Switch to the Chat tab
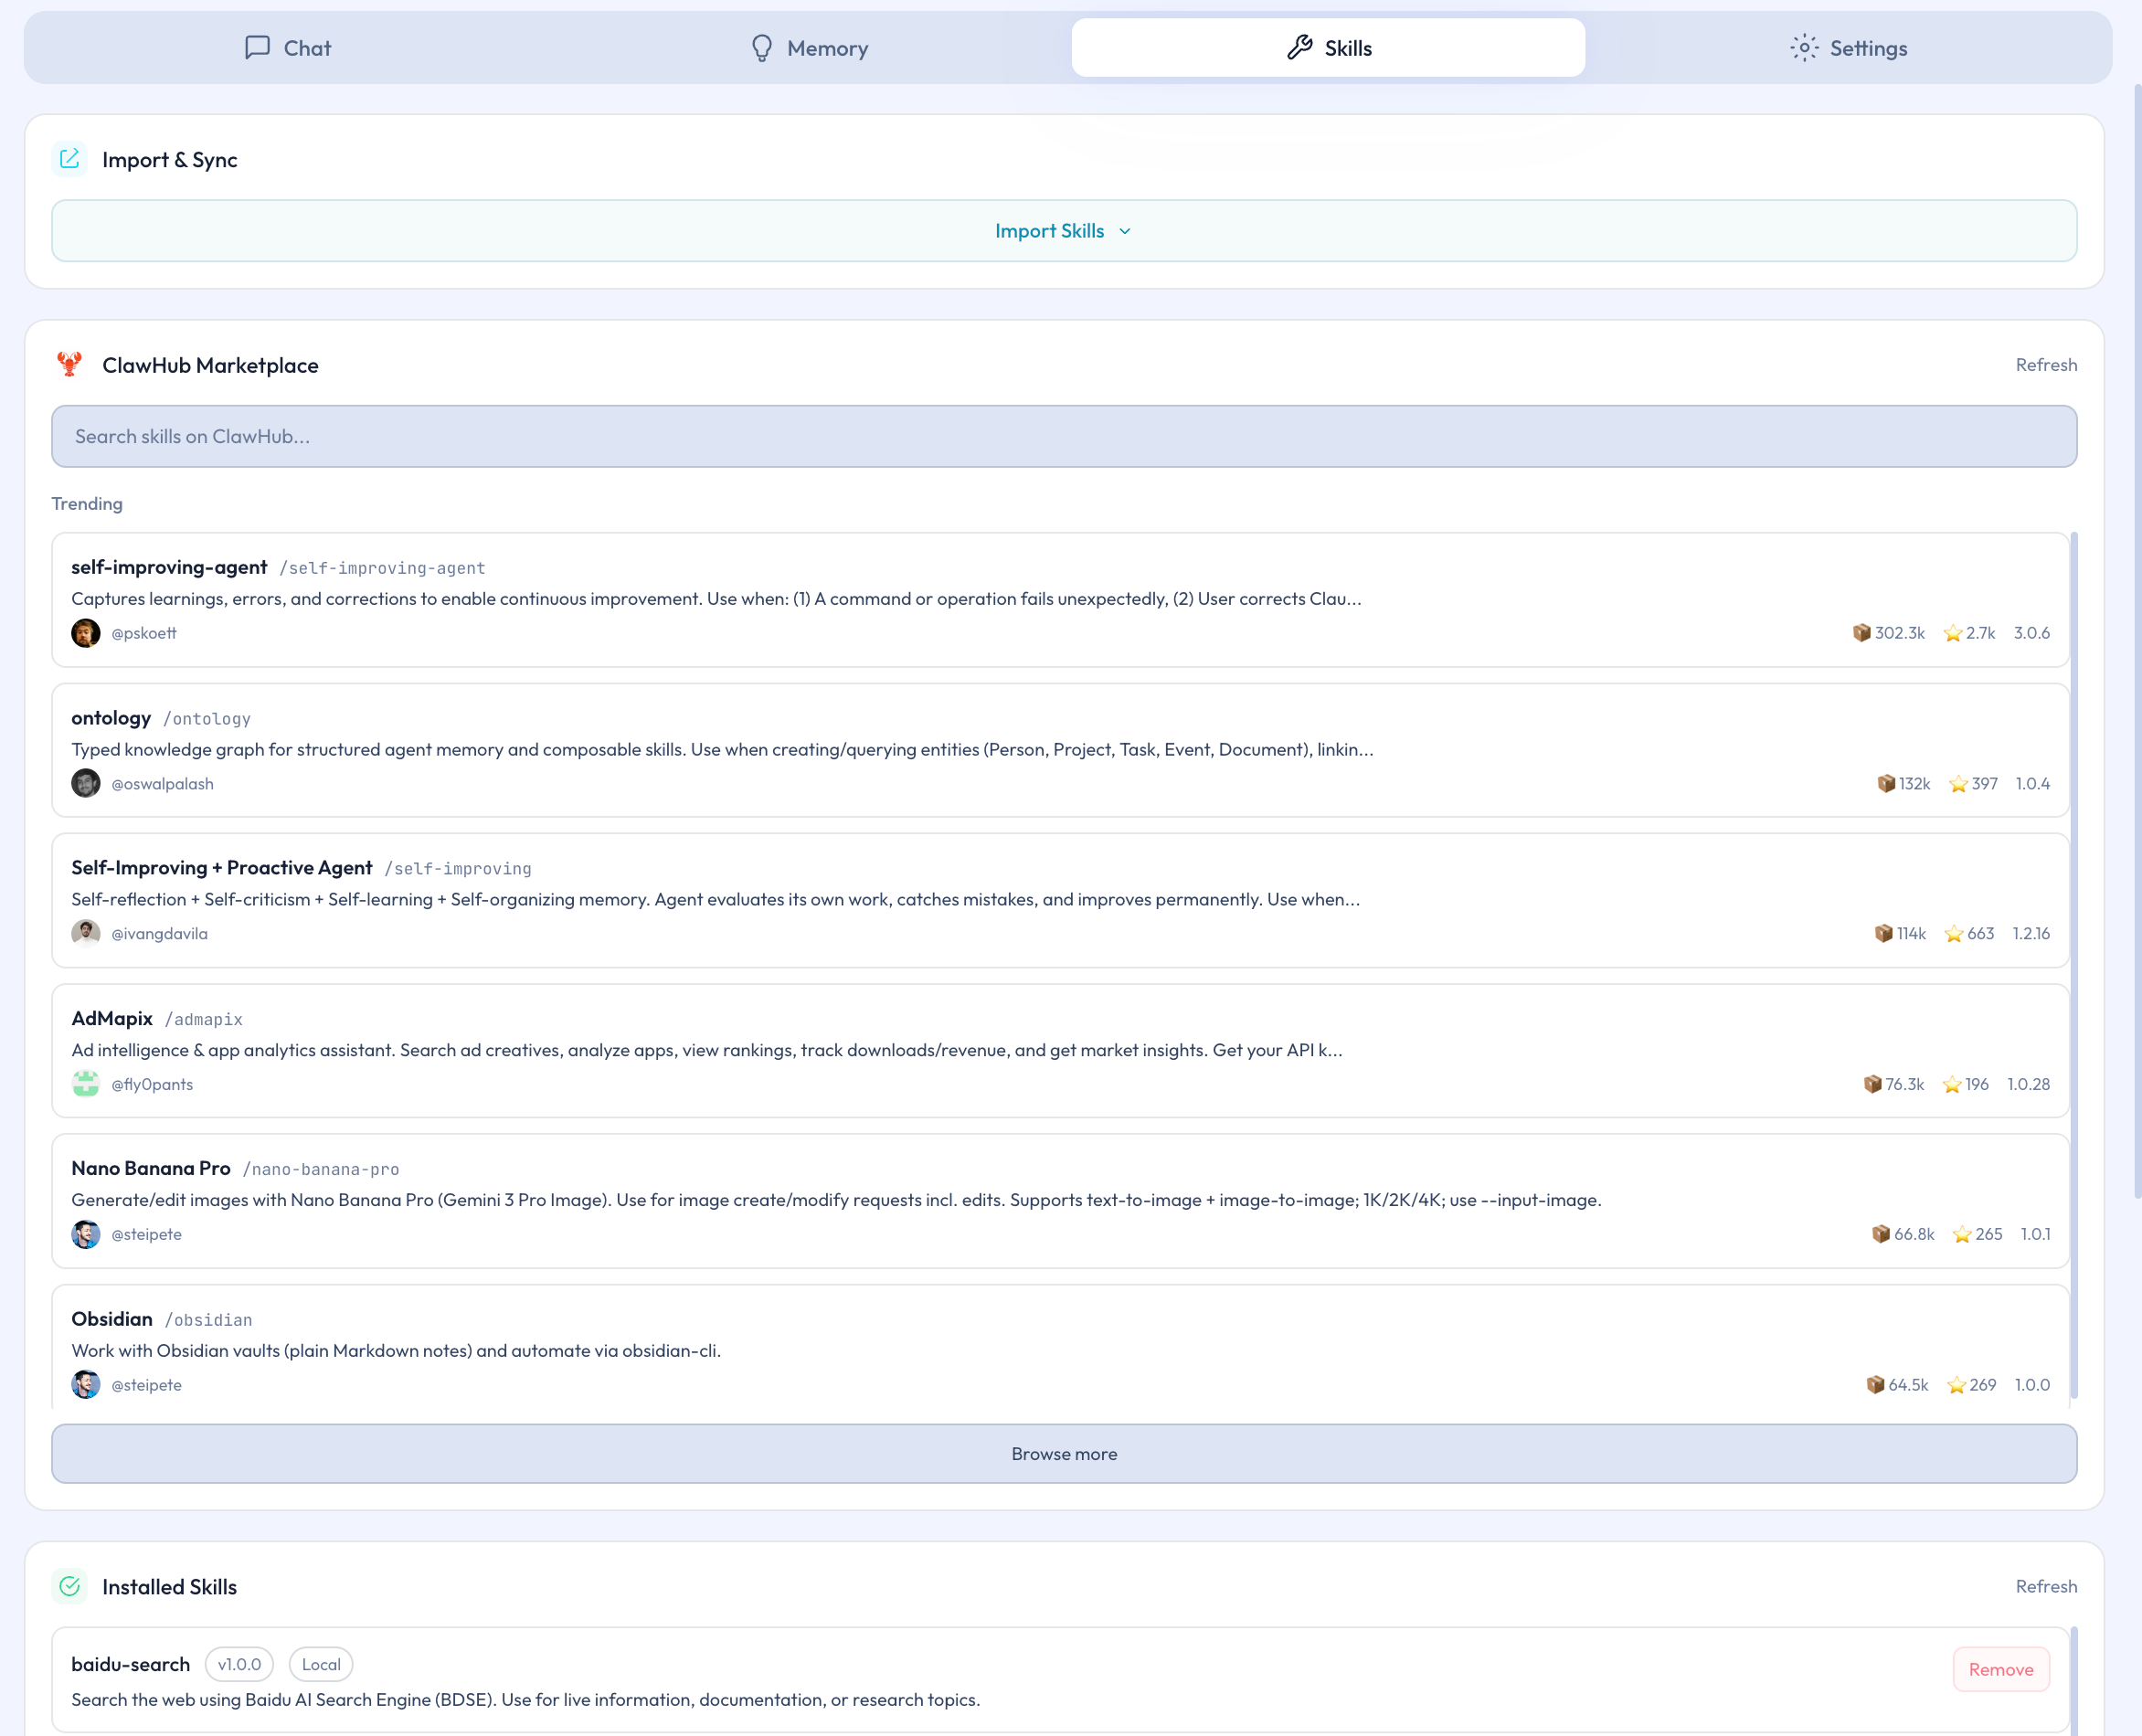The image size is (2142, 1736). pyautogui.click(x=288, y=48)
